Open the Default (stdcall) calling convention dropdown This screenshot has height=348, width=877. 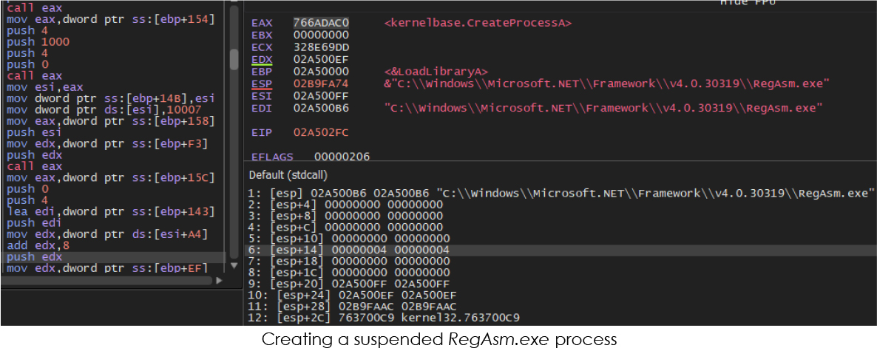click(x=288, y=175)
